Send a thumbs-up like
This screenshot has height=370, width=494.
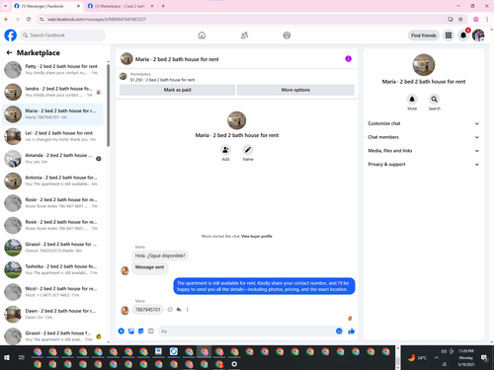[x=352, y=332]
